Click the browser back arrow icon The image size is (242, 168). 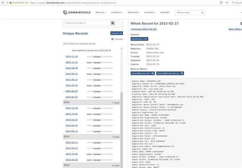(x=3, y=3)
